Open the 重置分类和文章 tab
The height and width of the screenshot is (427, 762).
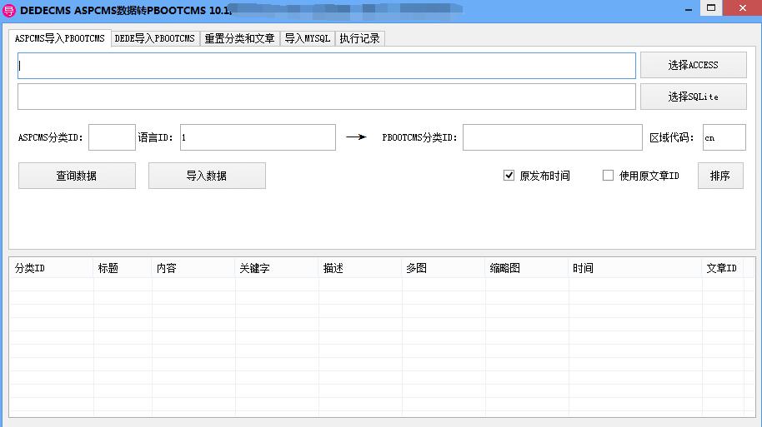239,38
